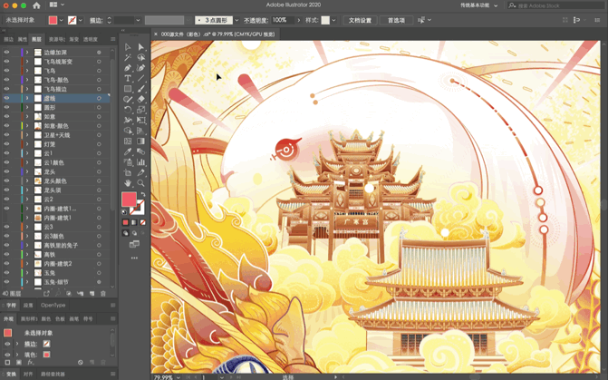This screenshot has height=380, width=608.
Task: Open the 段落 tab
Action: 28,305
